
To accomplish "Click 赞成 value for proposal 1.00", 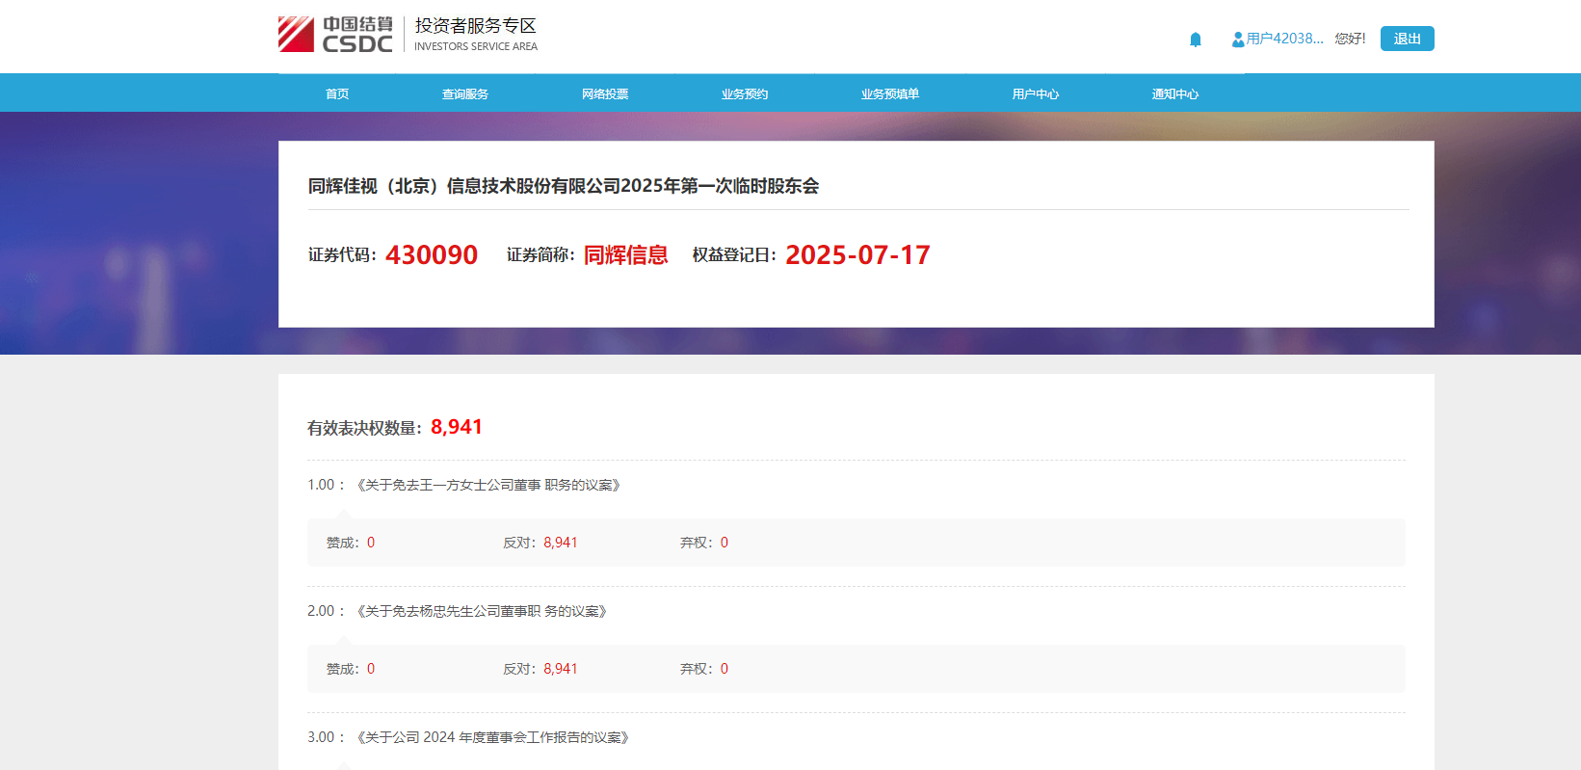I will [x=371, y=543].
